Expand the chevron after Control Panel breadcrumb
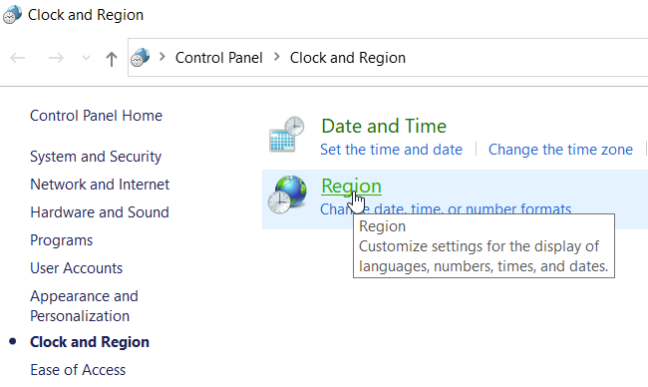648x387 pixels. pos(277,57)
